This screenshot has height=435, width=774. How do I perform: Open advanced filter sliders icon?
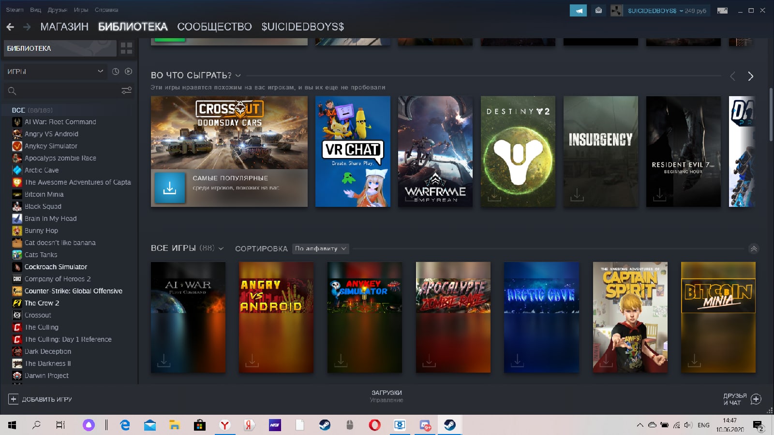[x=126, y=90]
